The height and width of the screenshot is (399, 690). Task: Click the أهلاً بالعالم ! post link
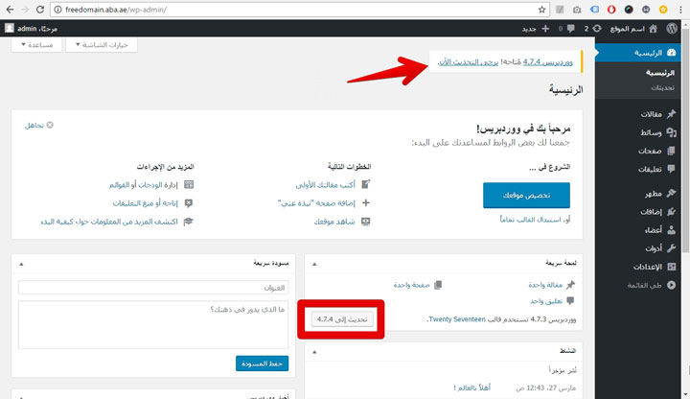point(472,387)
